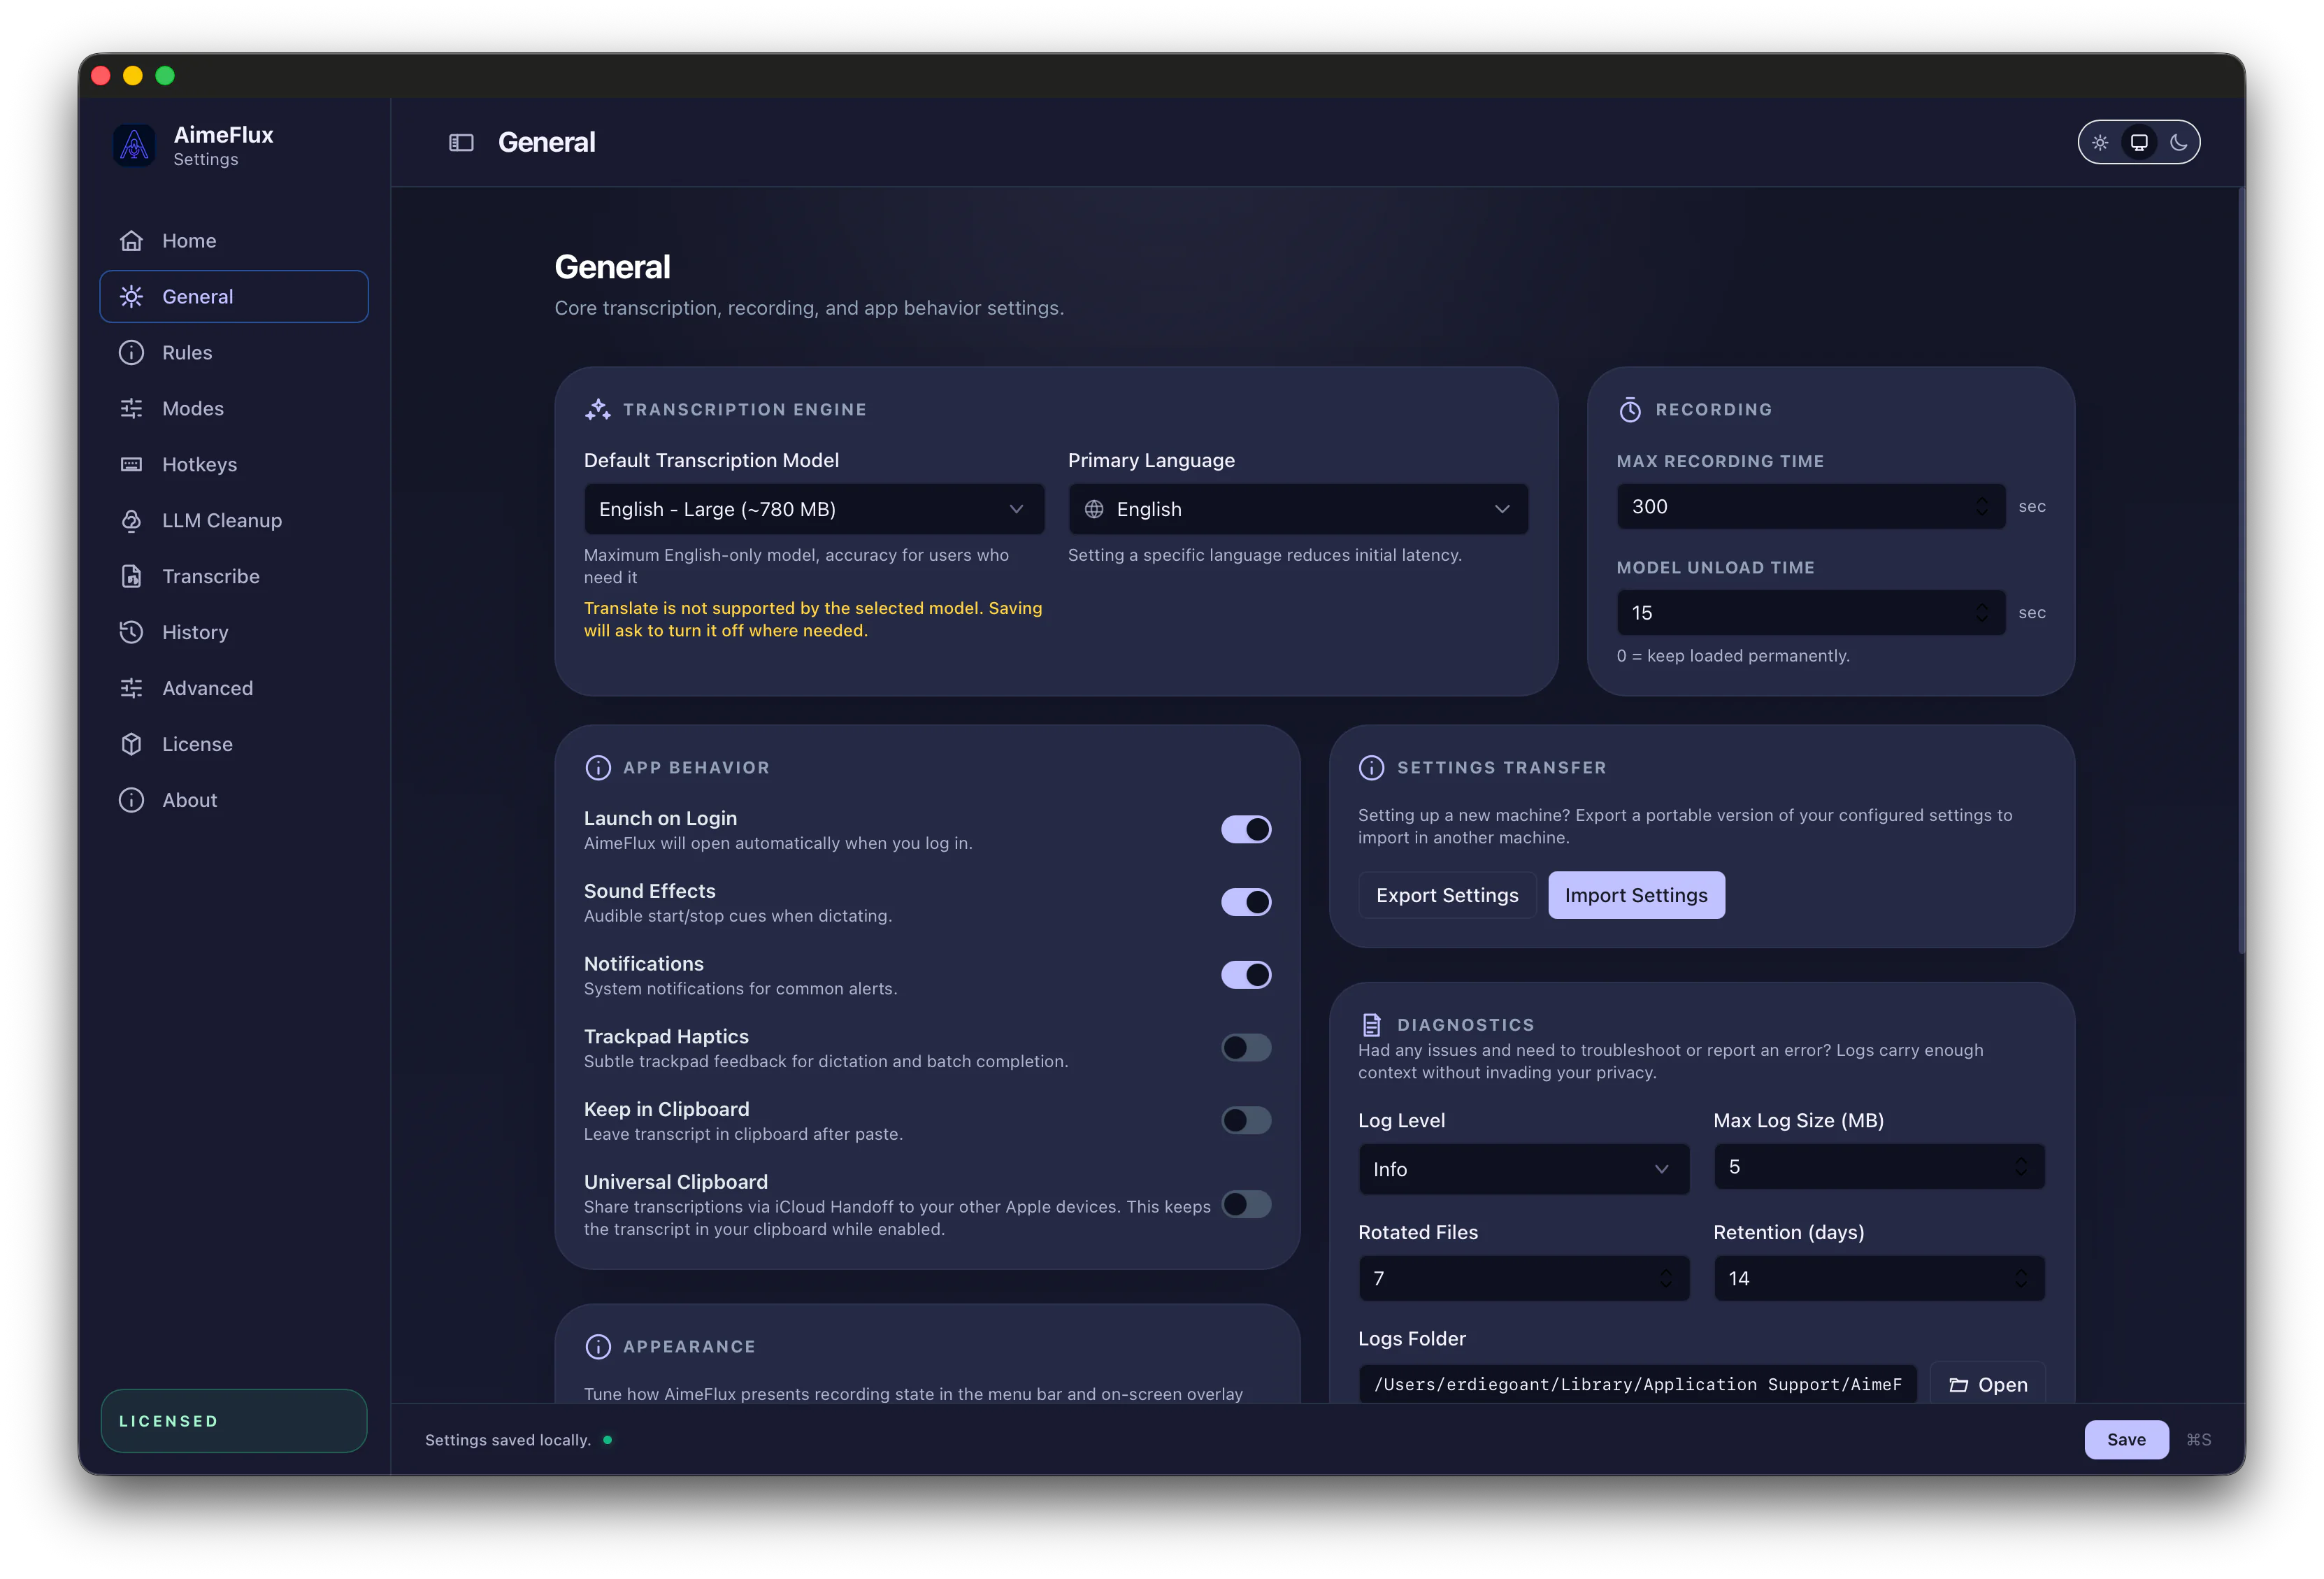Viewport: 2324px width, 1579px height.
Task: Disable the Launch on Login toggle
Action: click(x=1246, y=830)
